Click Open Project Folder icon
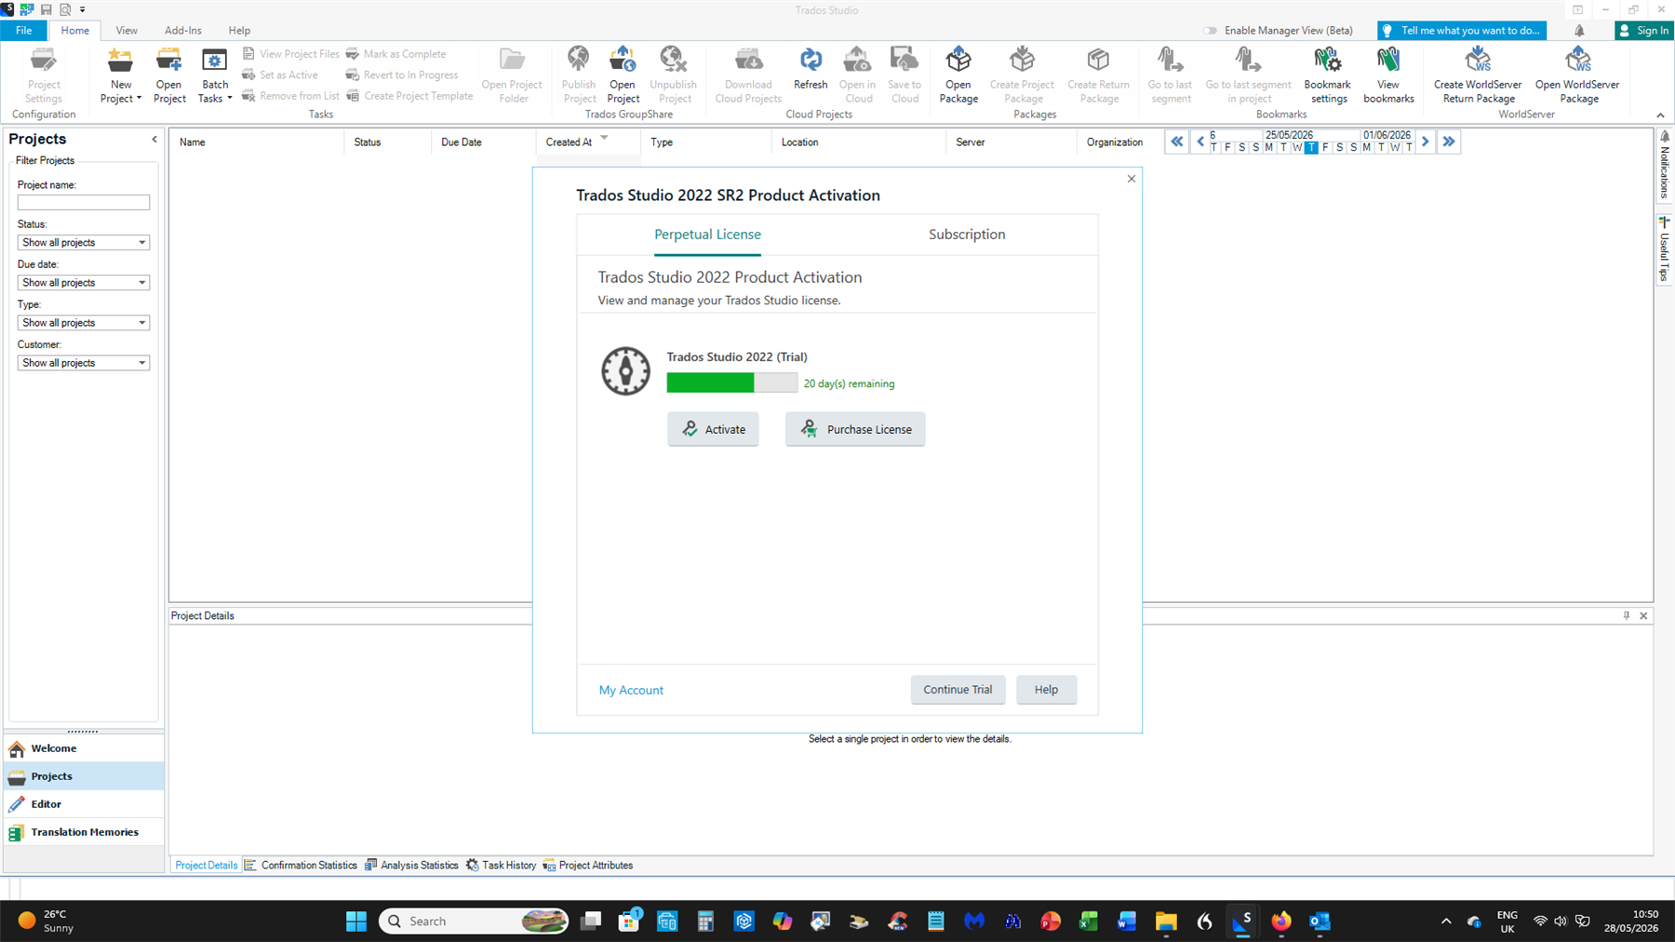 click(512, 75)
